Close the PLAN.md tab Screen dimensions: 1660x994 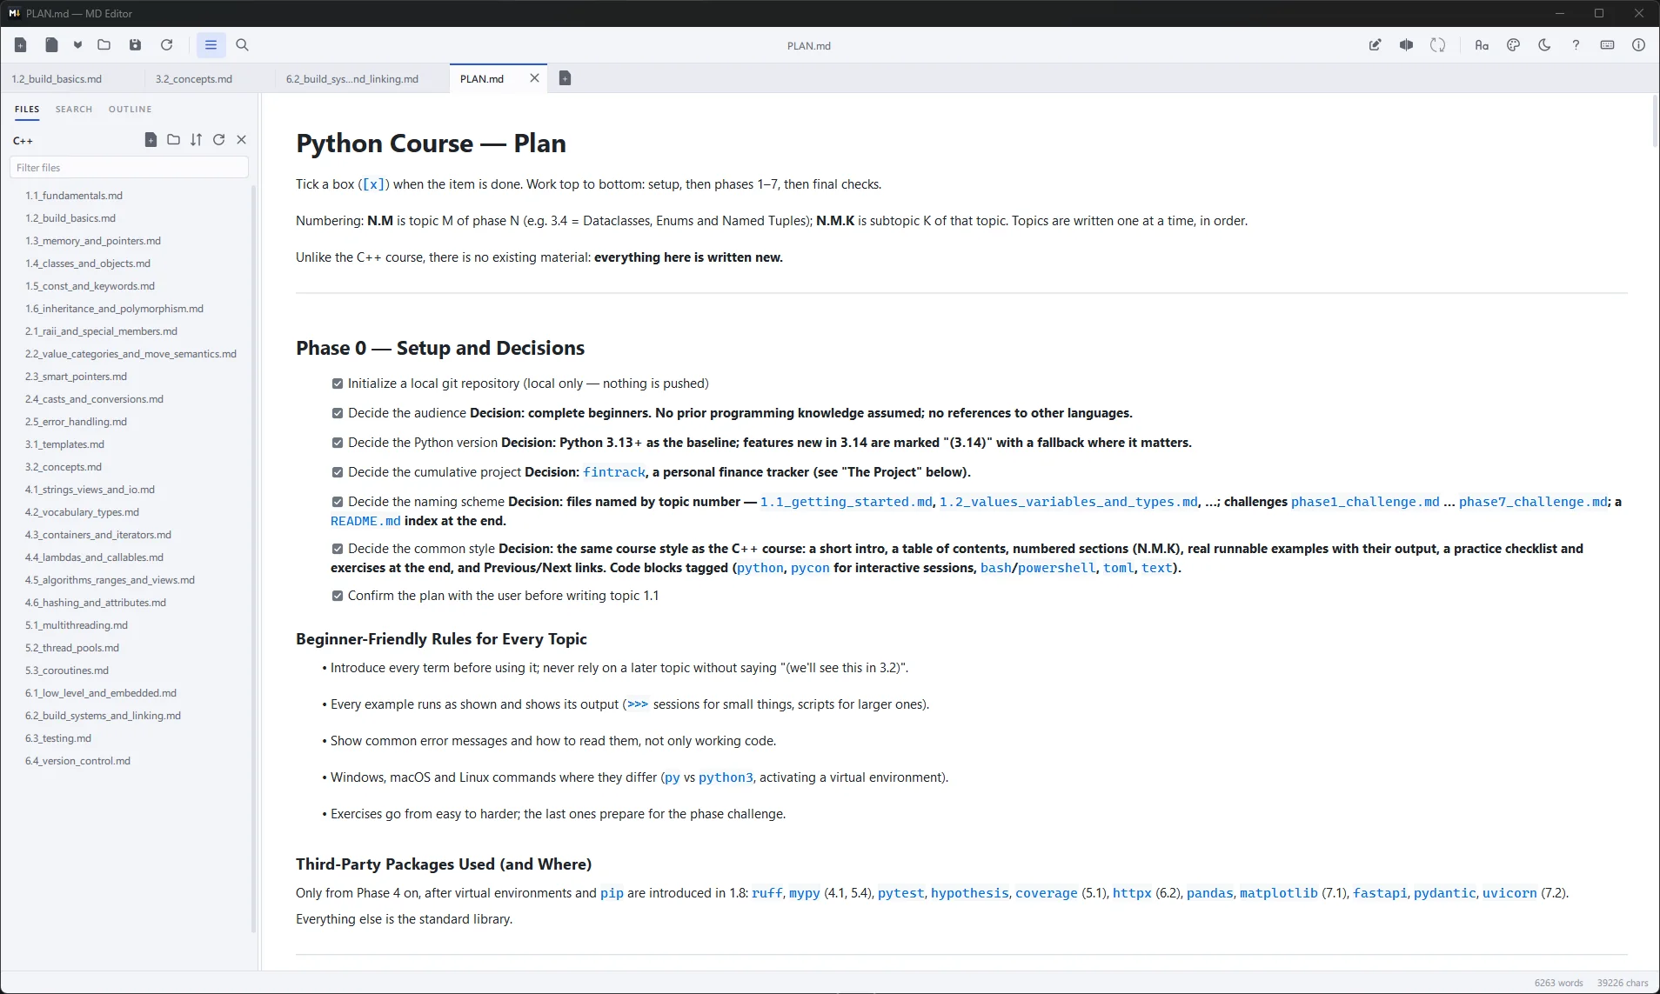pos(535,78)
